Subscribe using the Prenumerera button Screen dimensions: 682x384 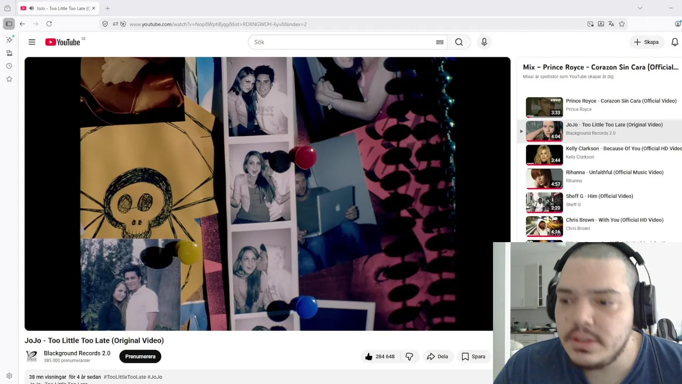140,356
